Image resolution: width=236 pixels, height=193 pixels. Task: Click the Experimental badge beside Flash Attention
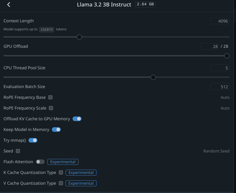coord(63,162)
